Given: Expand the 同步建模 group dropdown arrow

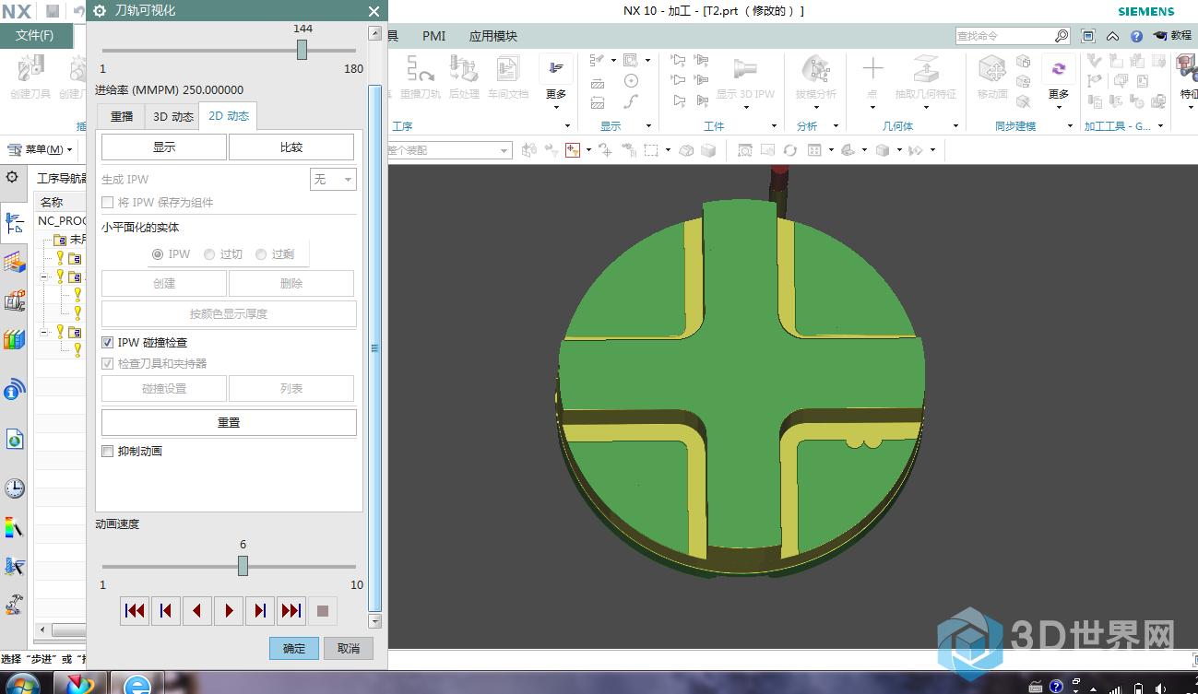Looking at the screenshot, I should pyautogui.click(x=1071, y=126).
